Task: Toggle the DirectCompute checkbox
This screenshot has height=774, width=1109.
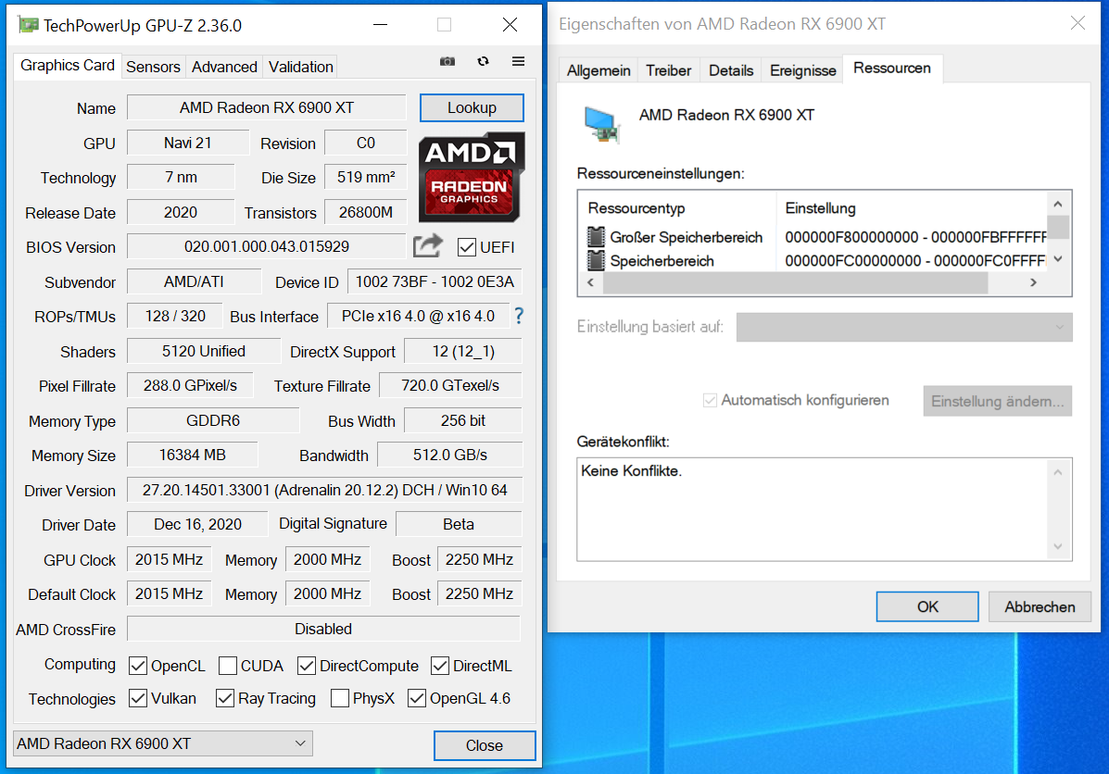Action: [x=307, y=666]
